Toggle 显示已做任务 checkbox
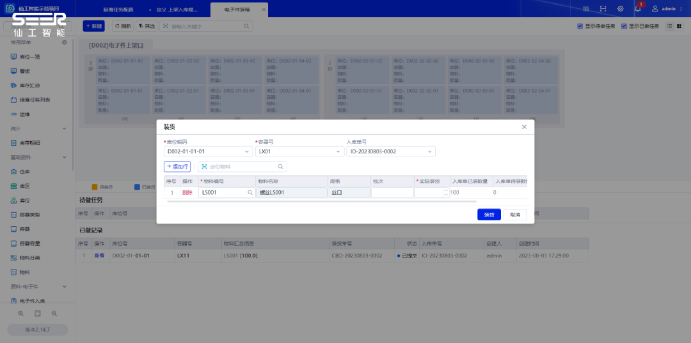691x343 pixels. click(624, 26)
